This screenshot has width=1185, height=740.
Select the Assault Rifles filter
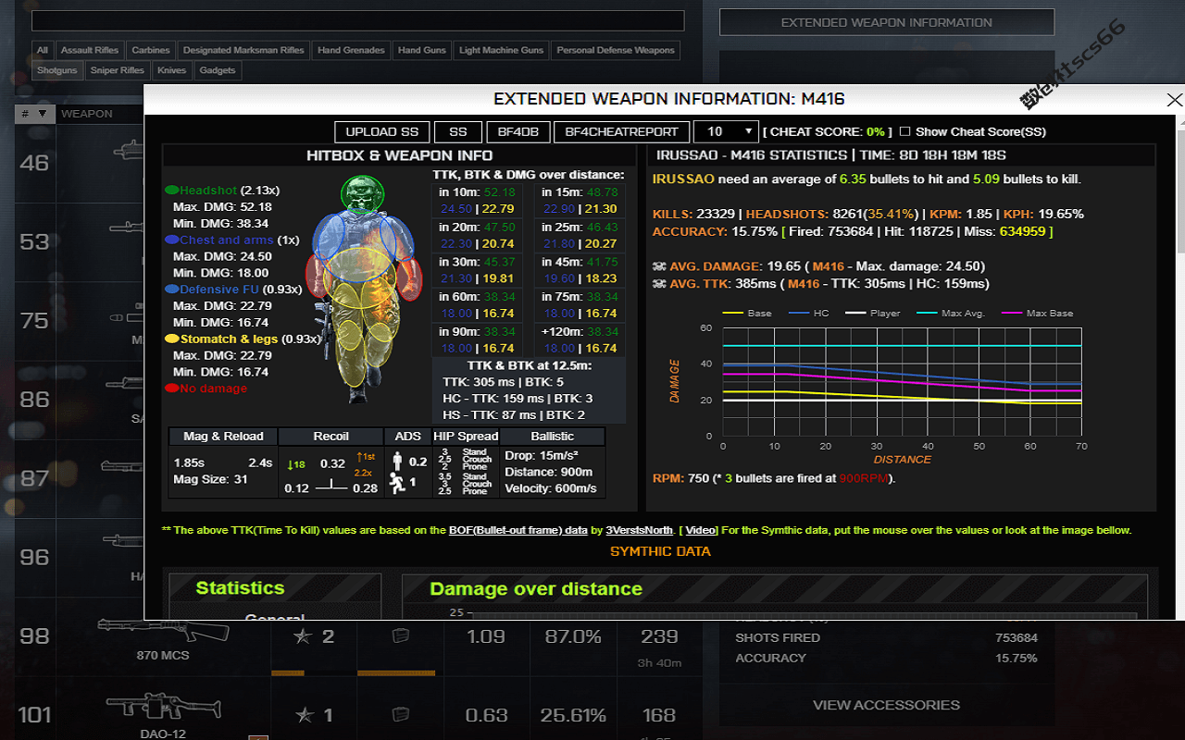[90, 50]
